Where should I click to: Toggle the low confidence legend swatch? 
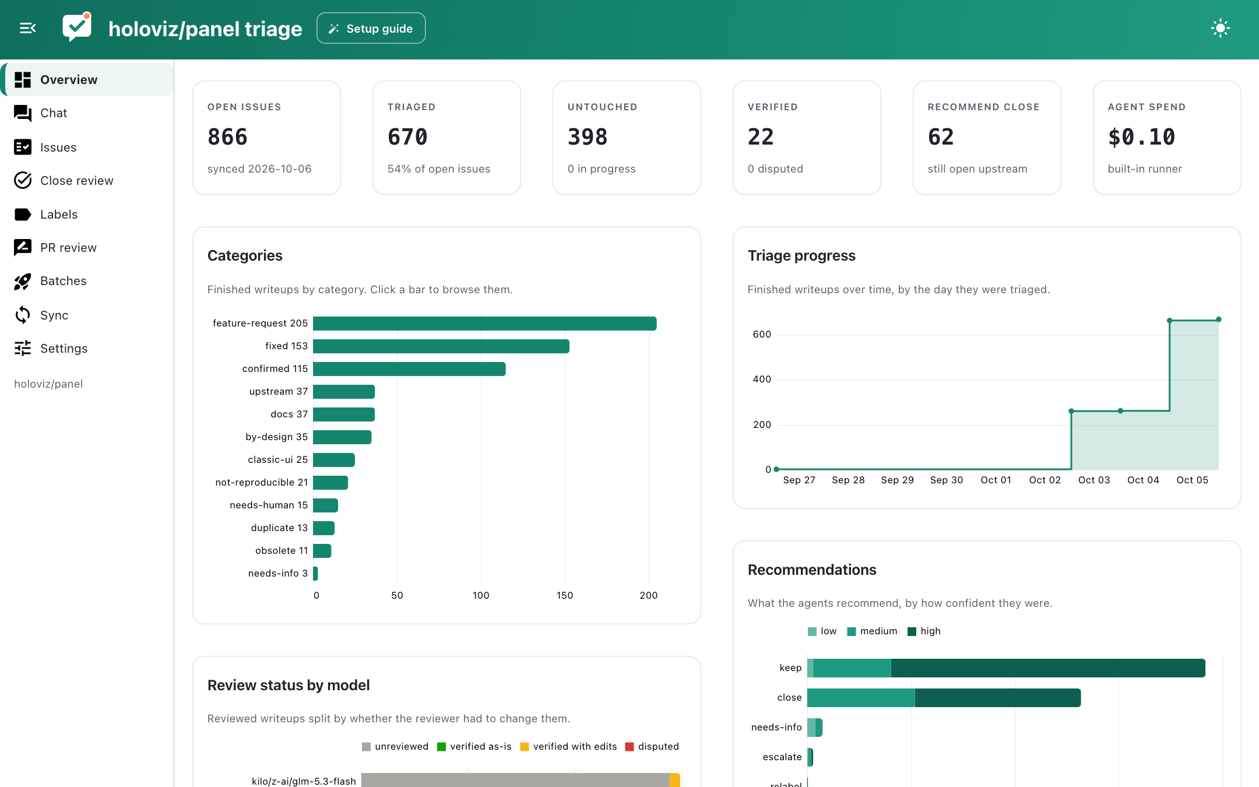(x=812, y=631)
